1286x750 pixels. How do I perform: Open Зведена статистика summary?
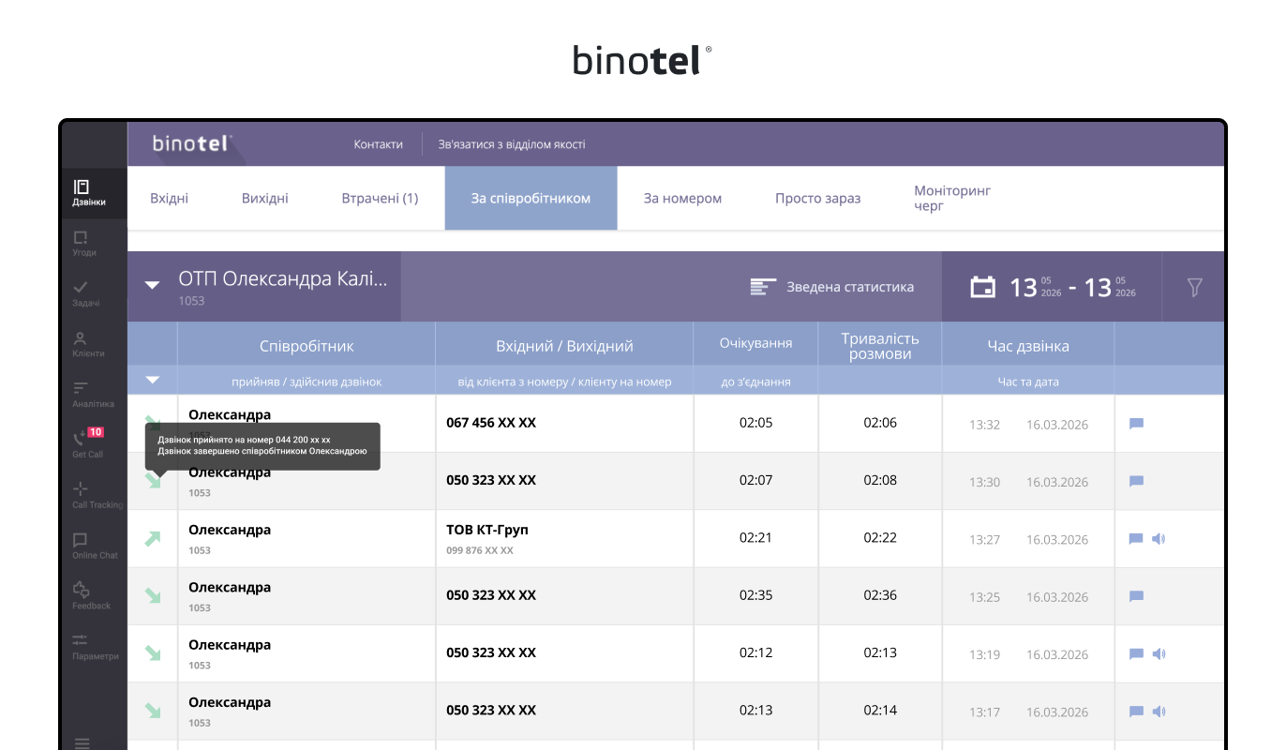tap(850, 287)
